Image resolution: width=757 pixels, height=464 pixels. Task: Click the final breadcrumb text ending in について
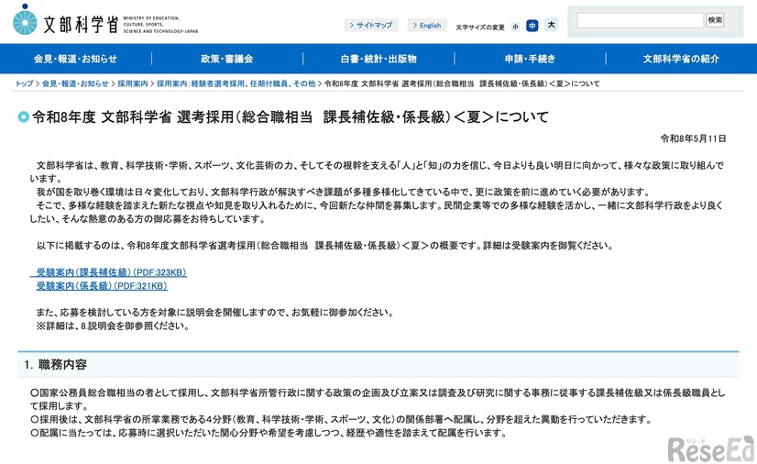point(462,83)
